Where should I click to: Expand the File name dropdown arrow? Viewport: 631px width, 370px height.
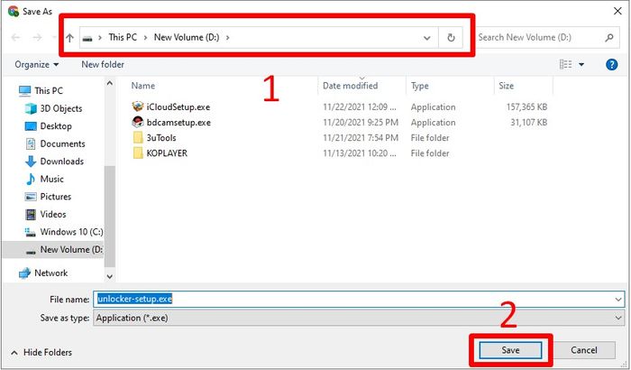coord(618,300)
